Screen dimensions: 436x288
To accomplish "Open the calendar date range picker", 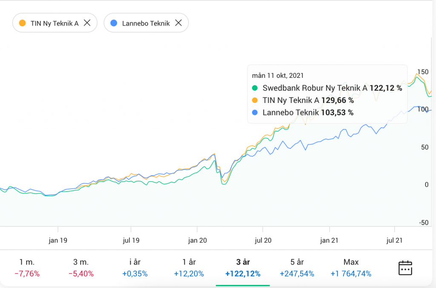I will click(x=405, y=268).
